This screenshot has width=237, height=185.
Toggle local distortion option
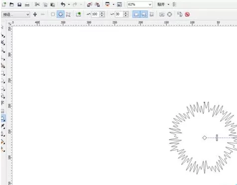151,14
